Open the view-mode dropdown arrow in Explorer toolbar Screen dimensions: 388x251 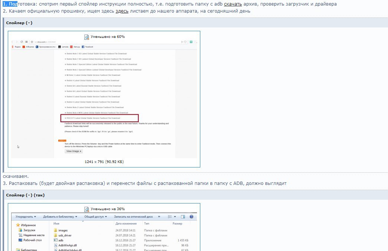[x=175, y=216]
